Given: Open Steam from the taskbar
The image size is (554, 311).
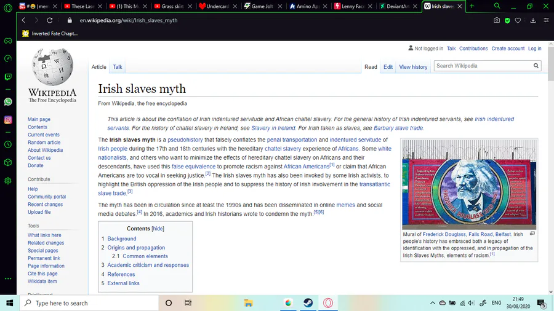Looking at the screenshot, I should 308,303.
